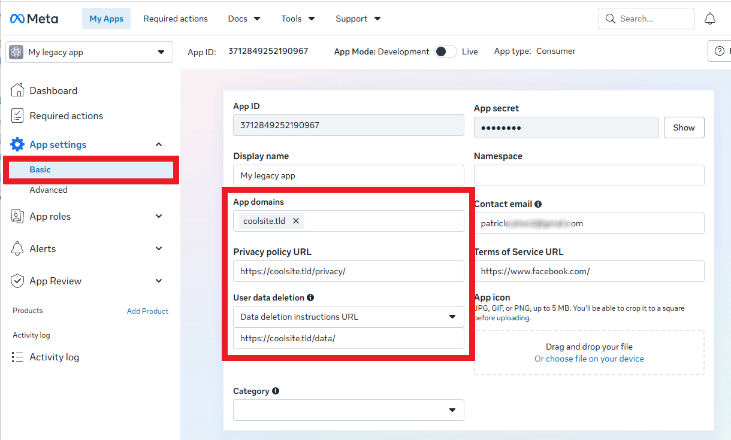Click the Activity log list icon

[17, 357]
